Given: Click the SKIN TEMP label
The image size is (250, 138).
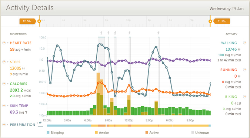Looking at the screenshot, I should [19, 106].
